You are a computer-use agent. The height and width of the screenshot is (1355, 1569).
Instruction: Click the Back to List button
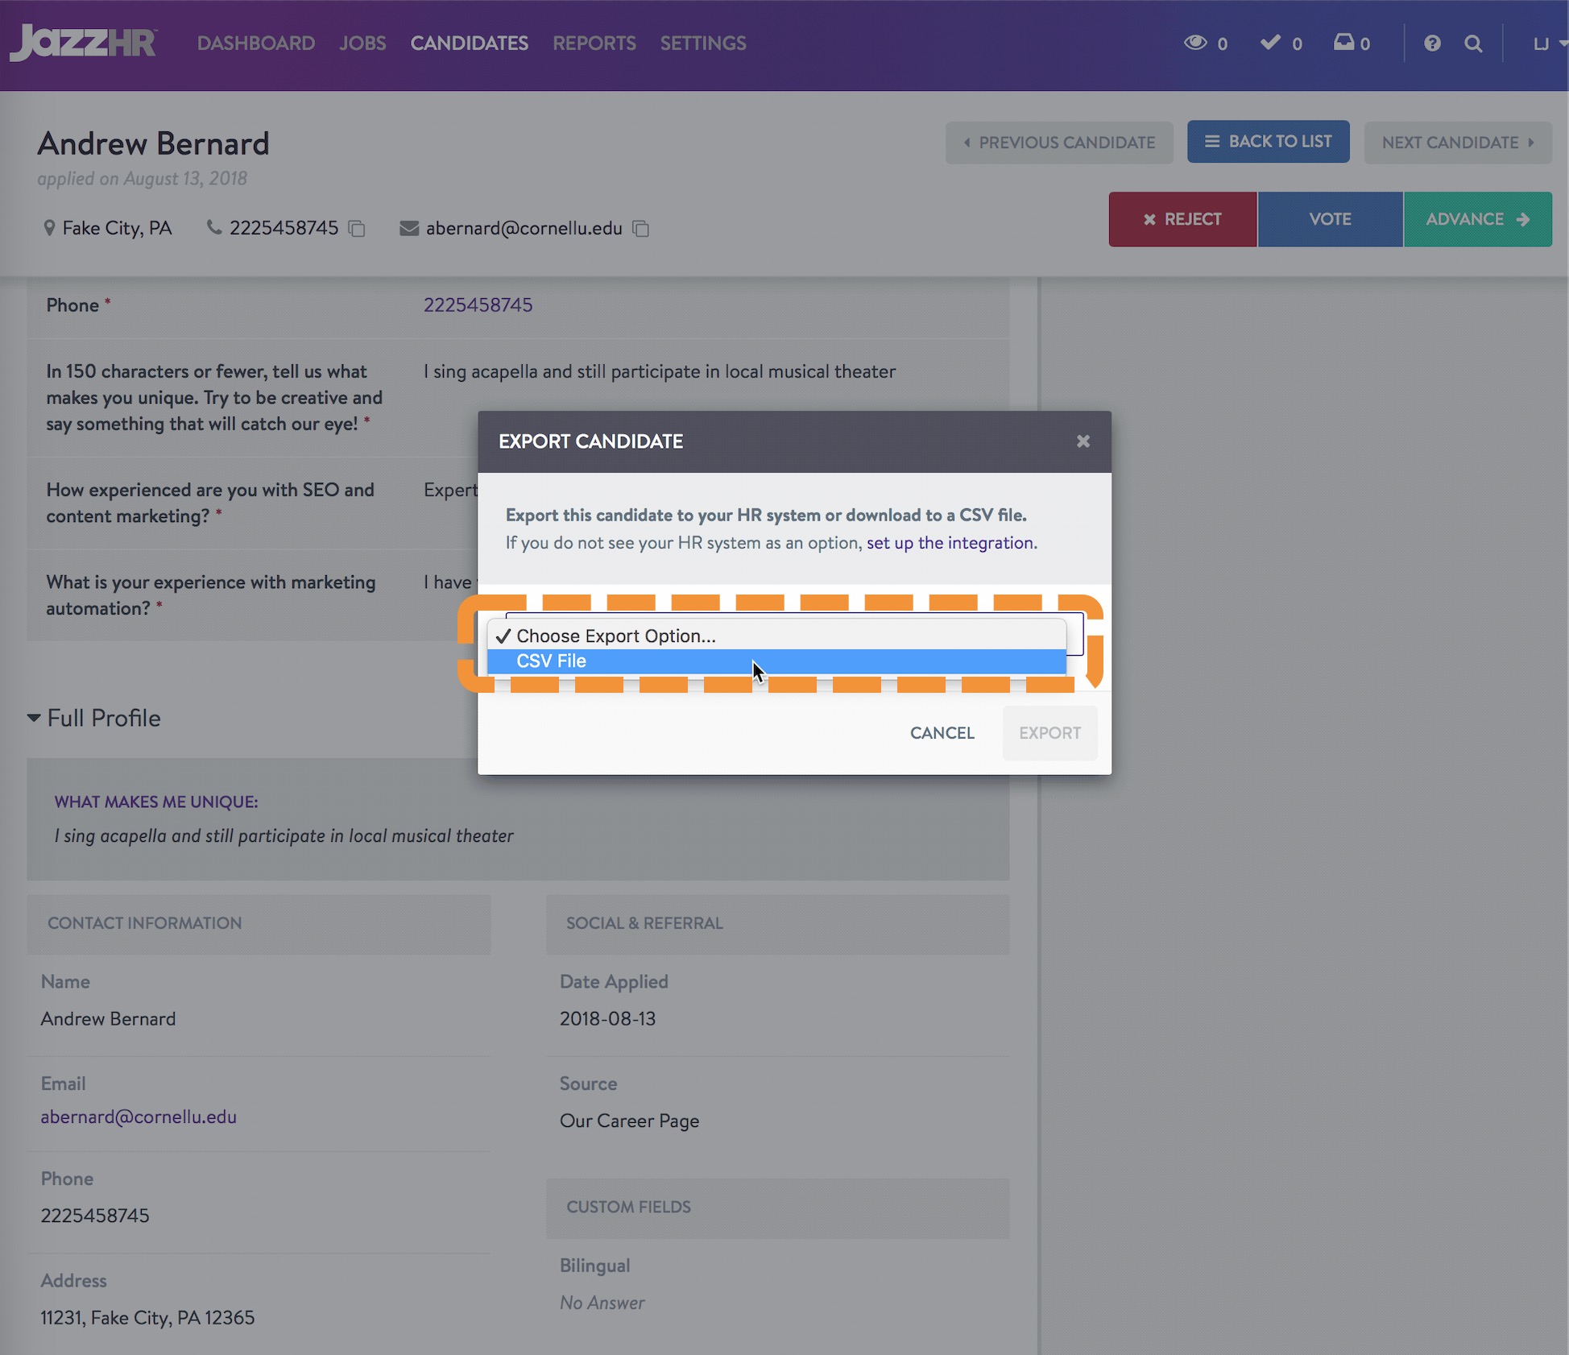tap(1268, 142)
